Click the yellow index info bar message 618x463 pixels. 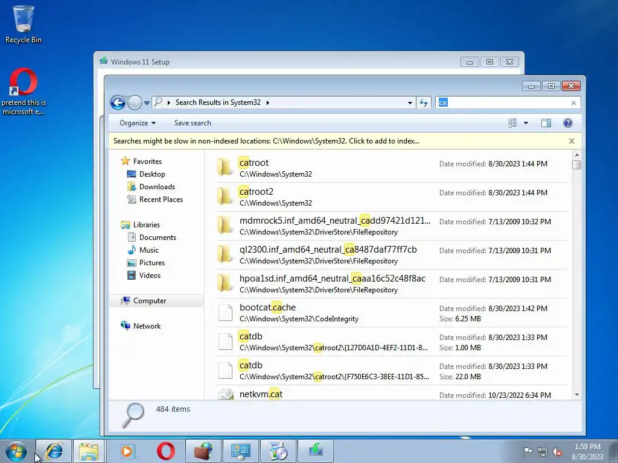coord(266,141)
